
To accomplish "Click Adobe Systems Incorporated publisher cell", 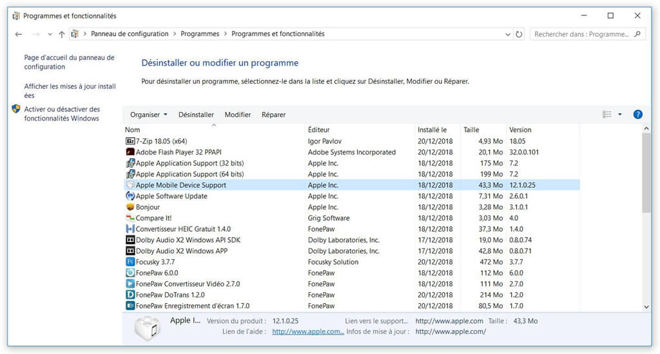I will (352, 152).
